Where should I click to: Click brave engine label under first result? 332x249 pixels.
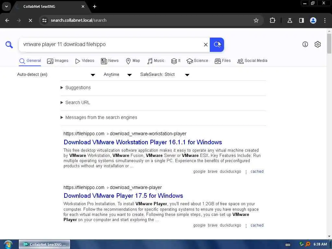213,172
